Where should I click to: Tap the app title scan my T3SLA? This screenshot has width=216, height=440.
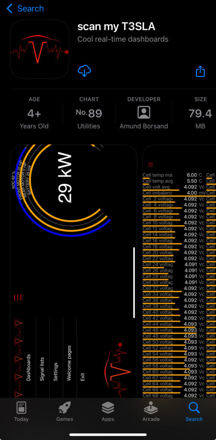[x=116, y=27]
